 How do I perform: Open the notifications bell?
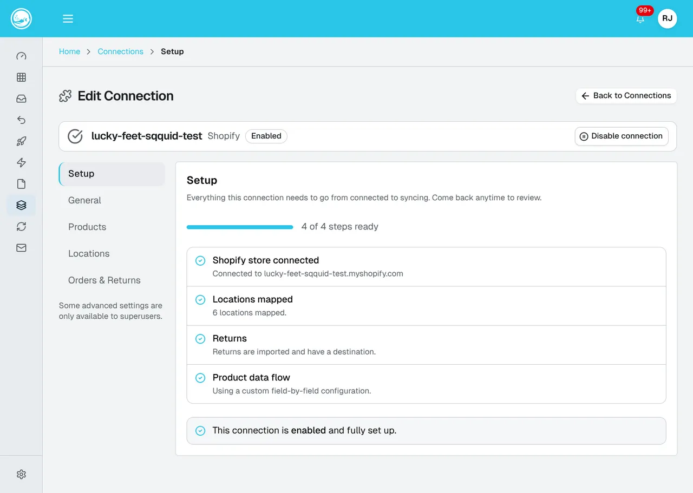(640, 19)
